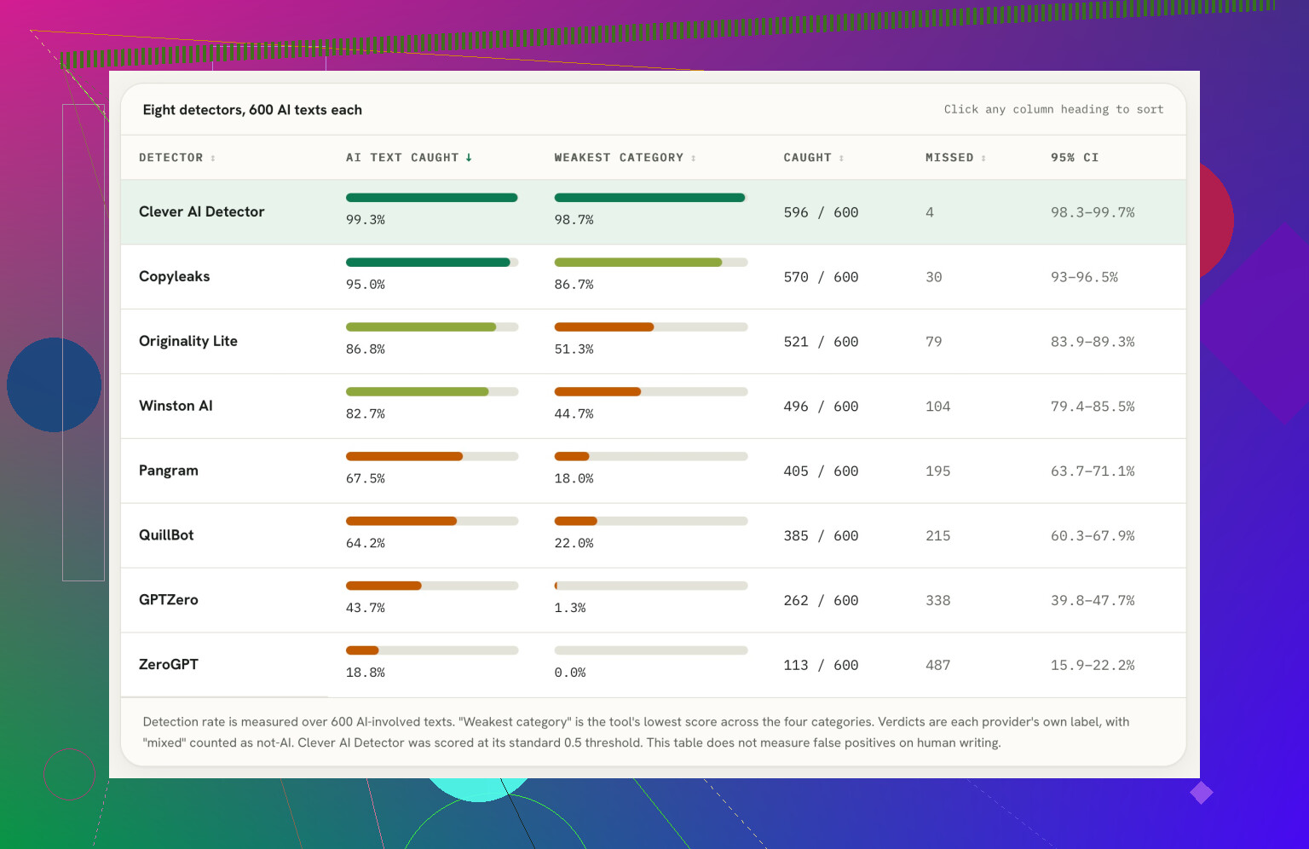Click Clever AI Detector's 99.3% progress bar

click(x=432, y=198)
